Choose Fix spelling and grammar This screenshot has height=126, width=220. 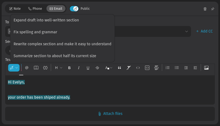click(x=62, y=32)
